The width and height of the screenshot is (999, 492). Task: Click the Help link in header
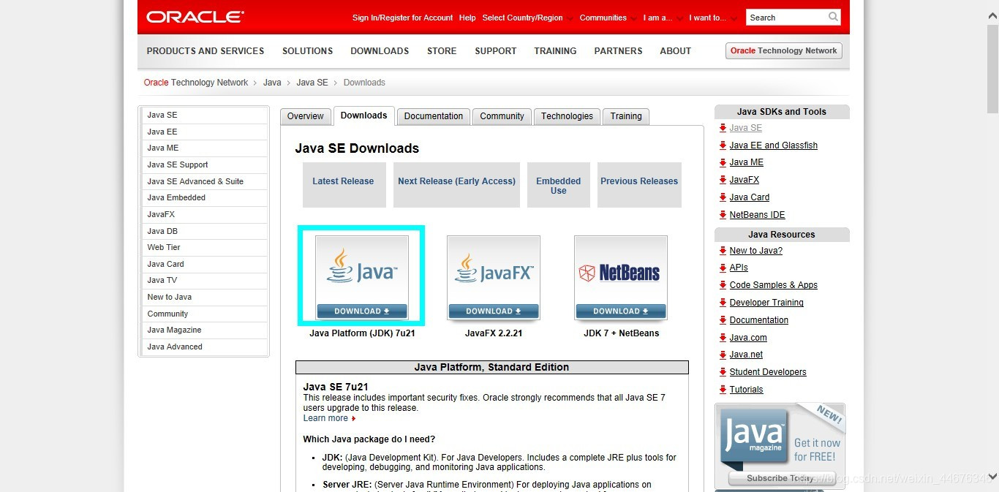[467, 18]
